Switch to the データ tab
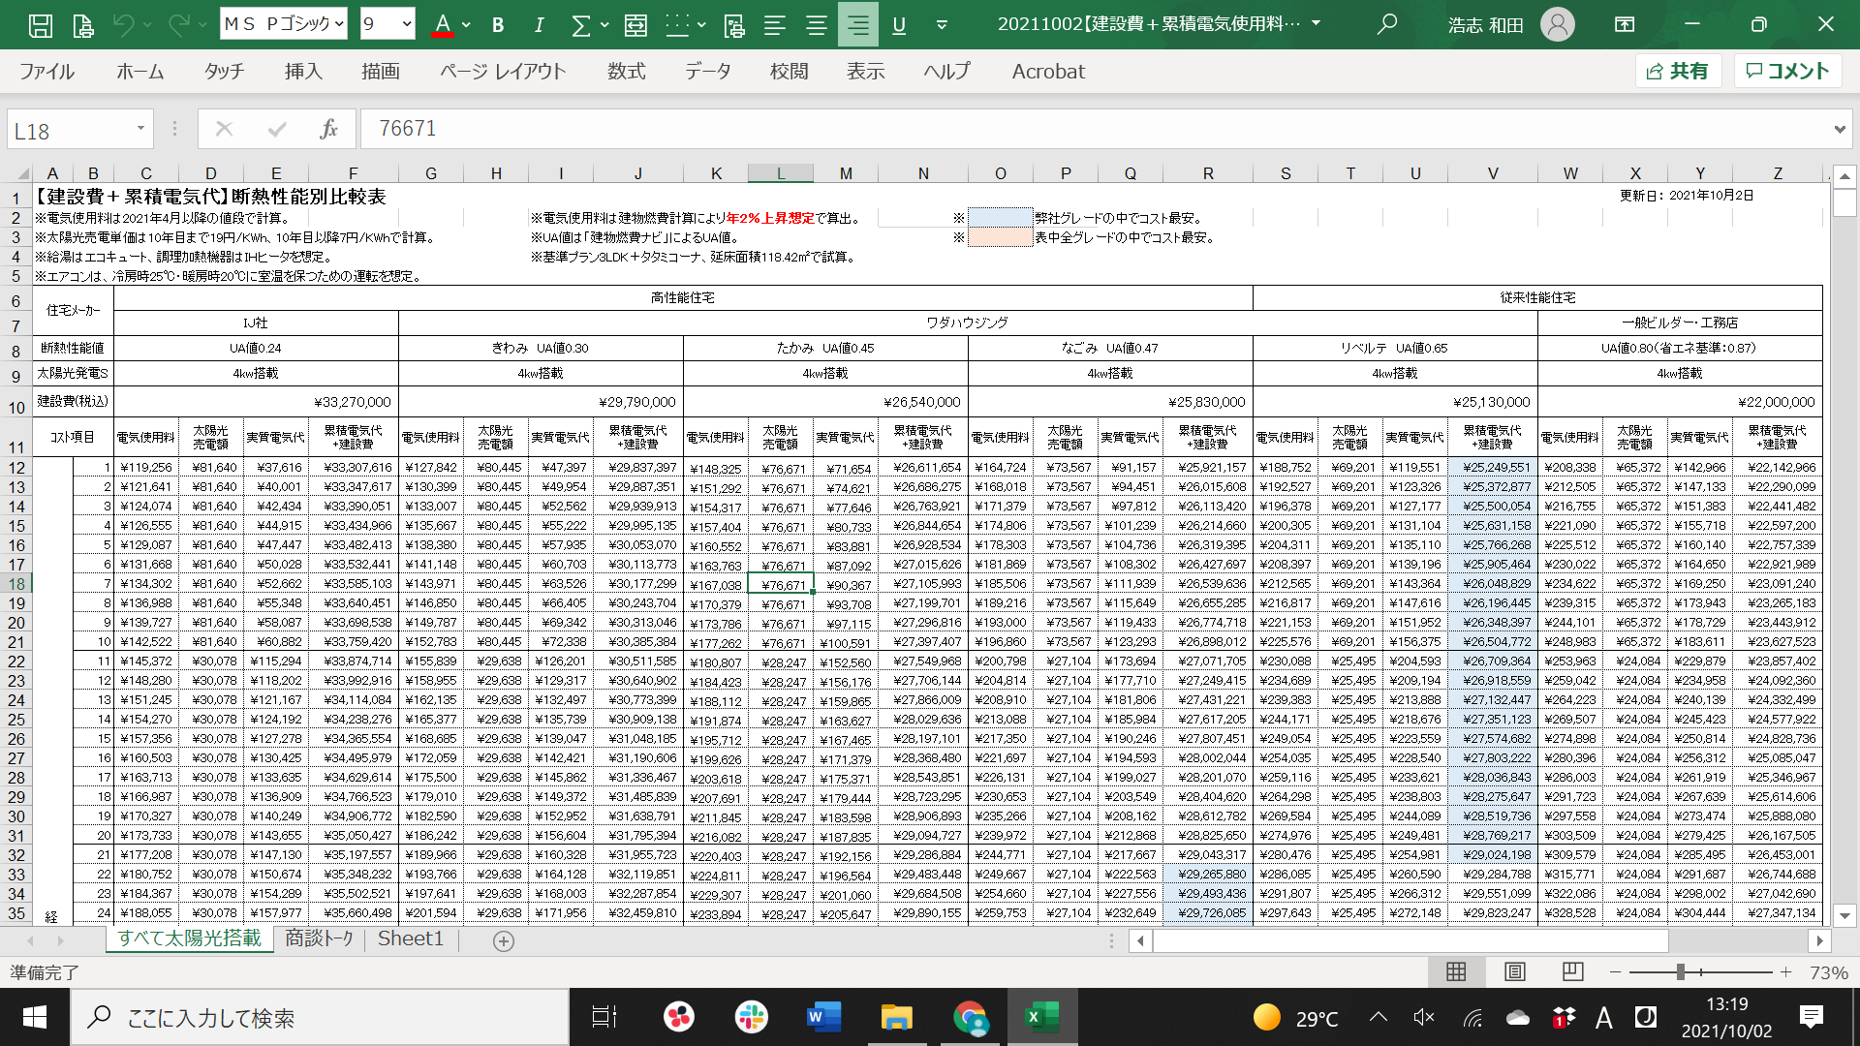This screenshot has width=1860, height=1046. [x=708, y=72]
